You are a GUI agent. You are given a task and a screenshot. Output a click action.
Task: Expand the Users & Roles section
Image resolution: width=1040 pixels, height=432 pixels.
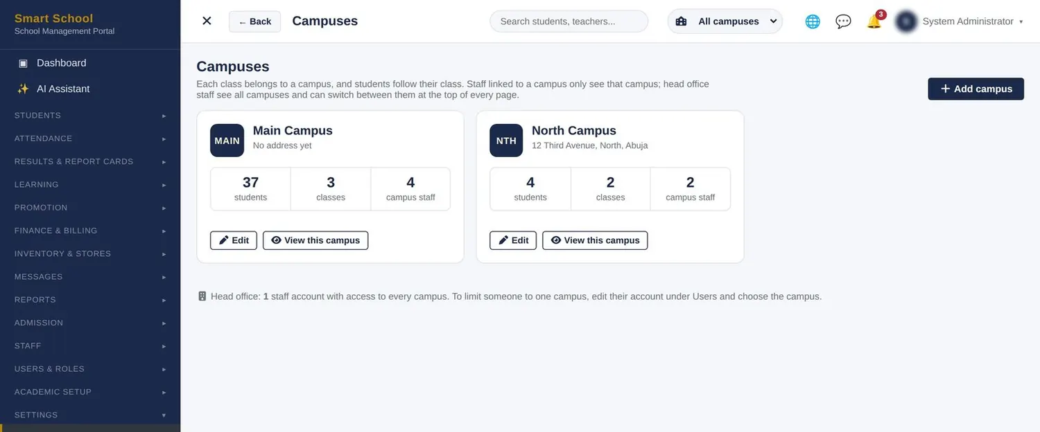tap(90, 369)
